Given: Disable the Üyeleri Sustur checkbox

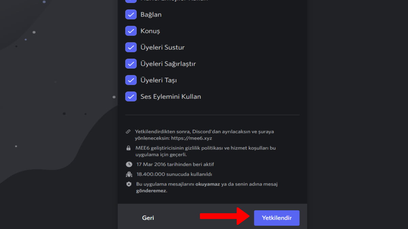Looking at the screenshot, I should [131, 47].
